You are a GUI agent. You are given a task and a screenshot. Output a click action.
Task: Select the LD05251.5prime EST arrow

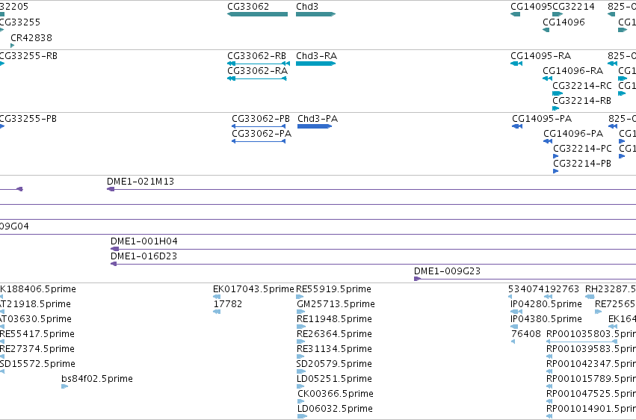(300, 386)
